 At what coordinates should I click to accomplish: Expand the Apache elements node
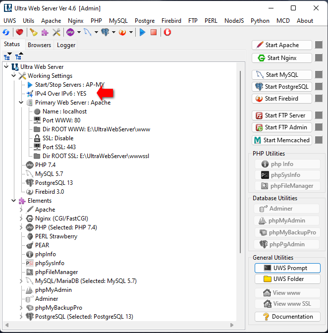point(21,210)
